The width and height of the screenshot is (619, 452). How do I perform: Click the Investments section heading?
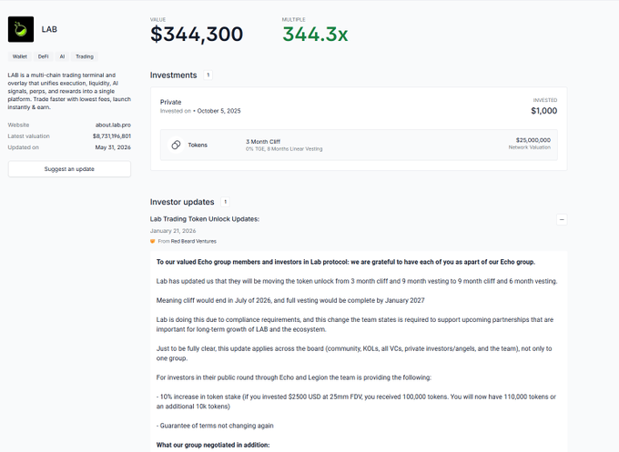pos(173,75)
